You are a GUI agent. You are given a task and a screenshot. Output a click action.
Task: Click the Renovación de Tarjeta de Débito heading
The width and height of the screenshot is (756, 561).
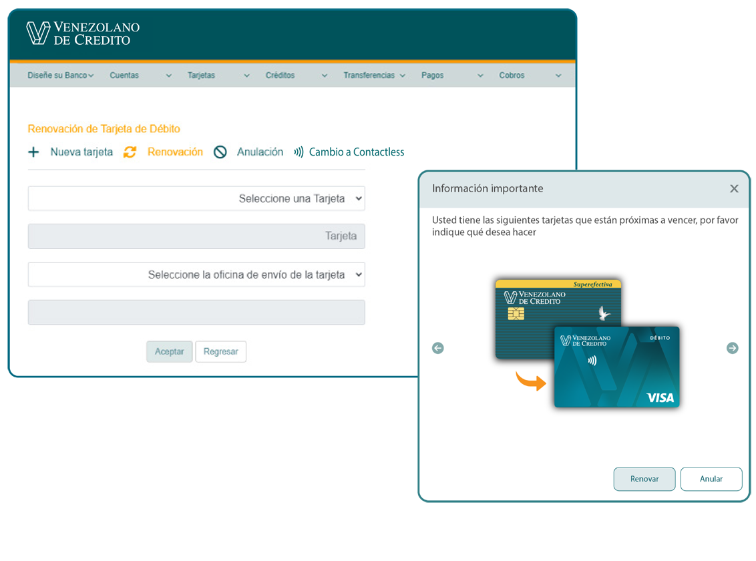coord(104,129)
